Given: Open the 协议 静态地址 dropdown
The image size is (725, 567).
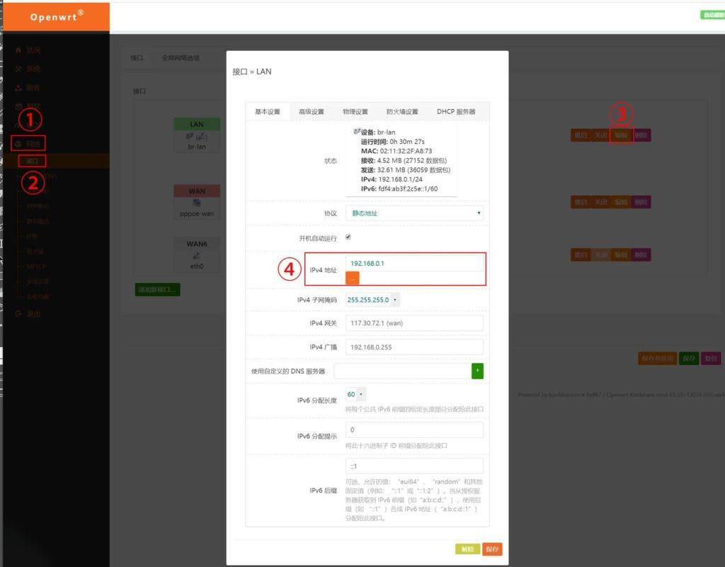Looking at the screenshot, I should (414, 213).
